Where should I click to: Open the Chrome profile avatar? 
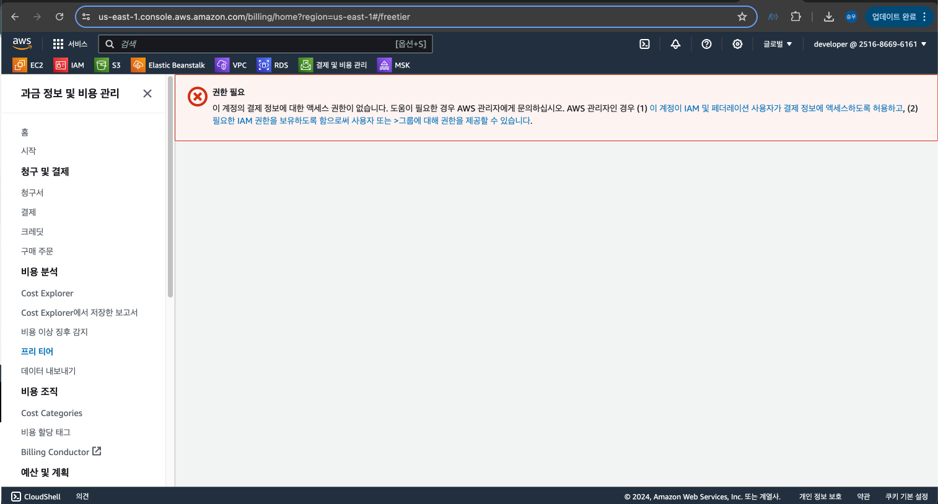pyautogui.click(x=851, y=17)
